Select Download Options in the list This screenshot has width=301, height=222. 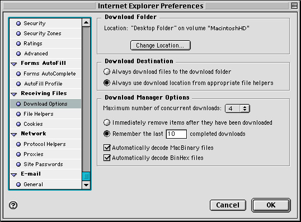click(x=46, y=104)
